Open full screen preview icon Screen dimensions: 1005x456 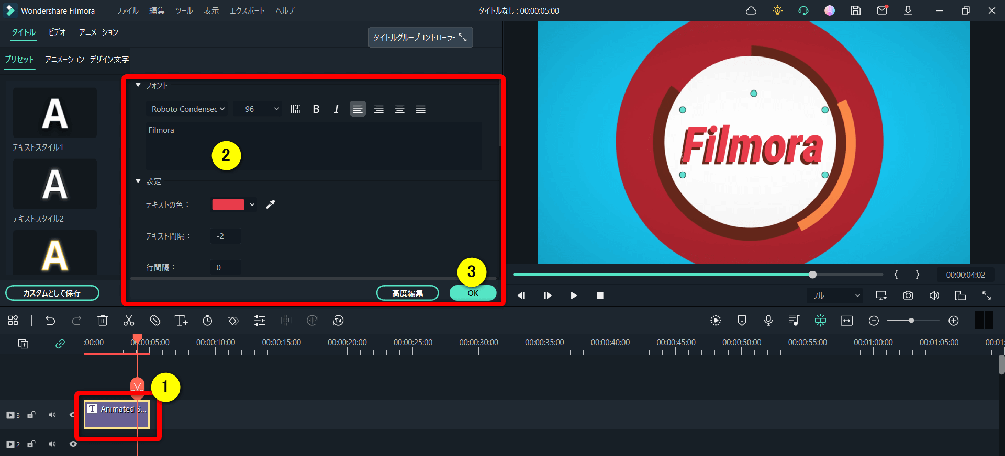987,295
